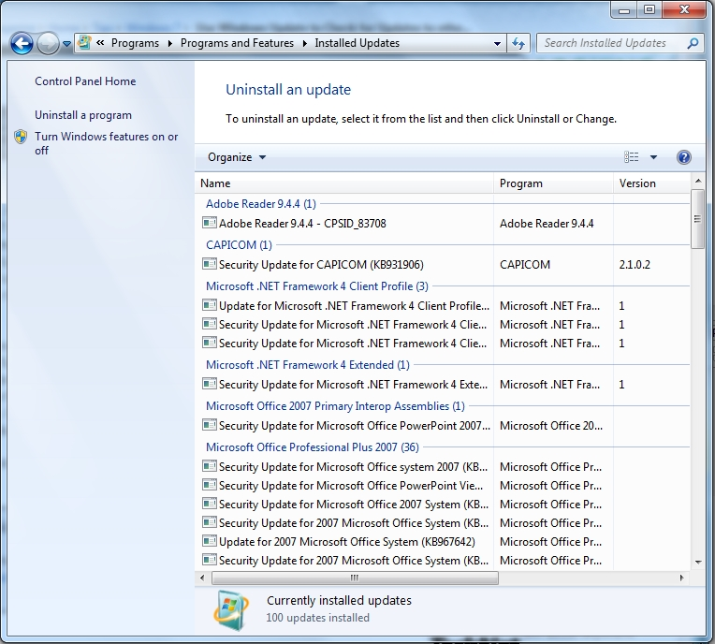Collapse Office Professional Plus 2007 group
The width and height of the screenshot is (715, 644).
click(x=313, y=447)
